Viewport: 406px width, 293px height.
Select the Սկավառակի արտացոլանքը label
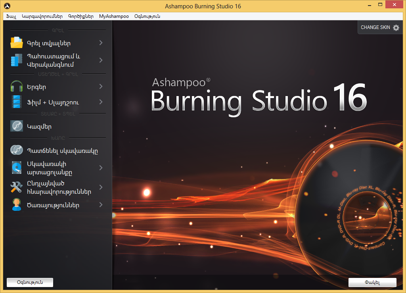click(x=50, y=168)
